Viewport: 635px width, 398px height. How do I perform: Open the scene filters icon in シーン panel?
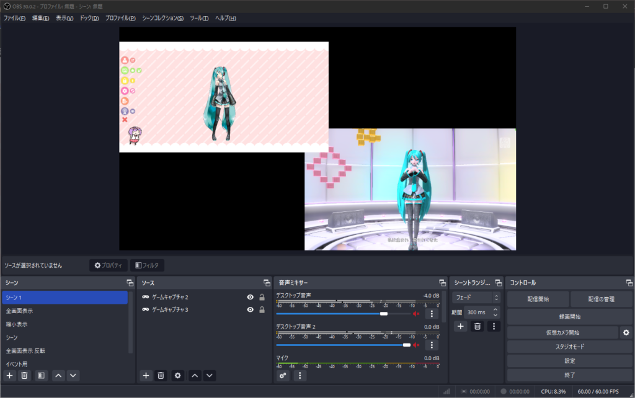41,375
